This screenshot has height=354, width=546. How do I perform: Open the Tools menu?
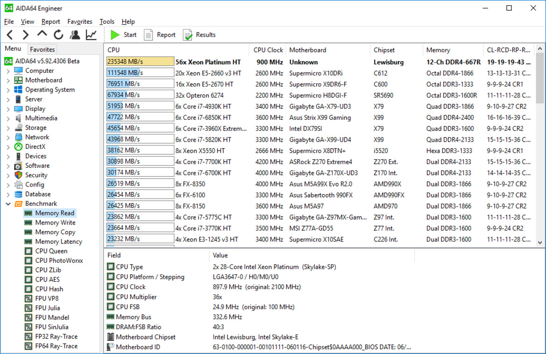pyautogui.click(x=106, y=21)
